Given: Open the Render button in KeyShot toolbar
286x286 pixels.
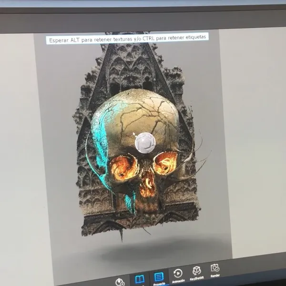Looking at the screenshot, I should 215,270.
